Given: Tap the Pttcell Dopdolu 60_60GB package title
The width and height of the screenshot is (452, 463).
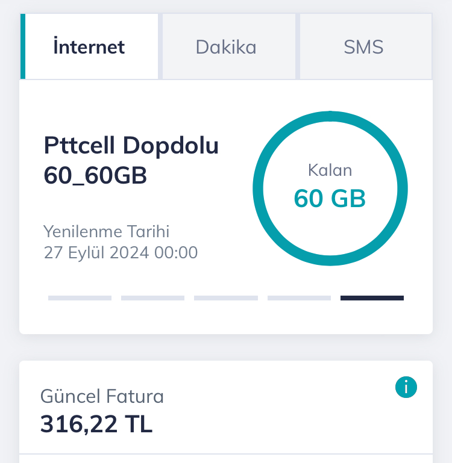Looking at the screenshot, I should point(131,160).
